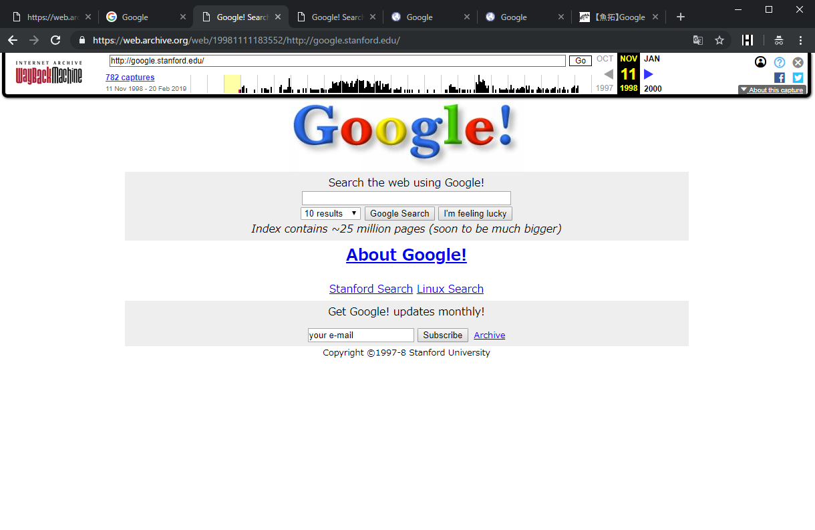The height and width of the screenshot is (530, 815).
Task: Reload the current page
Action: [55, 40]
